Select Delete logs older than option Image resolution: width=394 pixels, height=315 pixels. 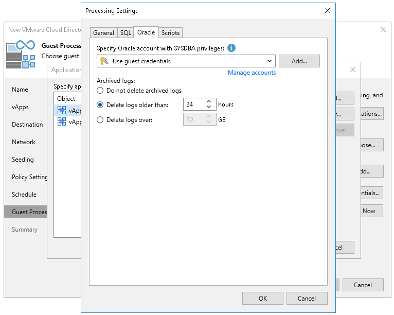[x=100, y=105]
